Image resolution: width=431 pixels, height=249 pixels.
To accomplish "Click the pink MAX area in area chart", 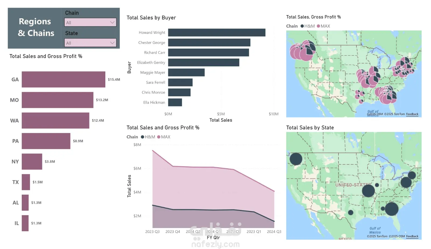I will pyautogui.click(x=213, y=186).
